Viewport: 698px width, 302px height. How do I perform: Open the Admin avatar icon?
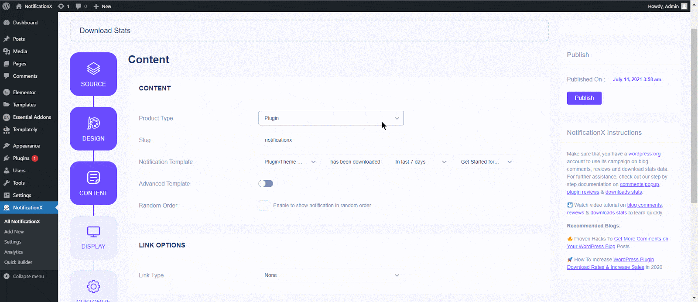684,6
